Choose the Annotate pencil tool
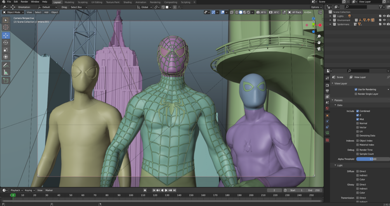Viewport: 390px width, 206px height. 6,65
